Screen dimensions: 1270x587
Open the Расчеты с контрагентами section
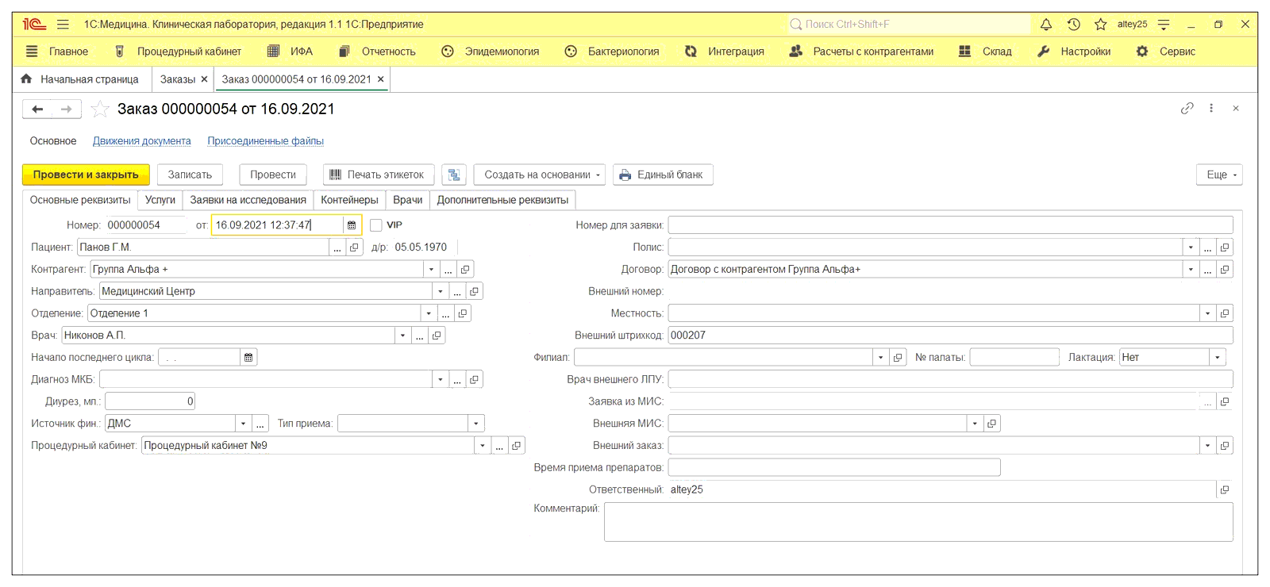point(861,52)
